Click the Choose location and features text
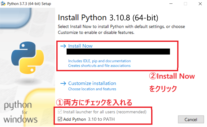The image size is (207, 127). [92, 89]
